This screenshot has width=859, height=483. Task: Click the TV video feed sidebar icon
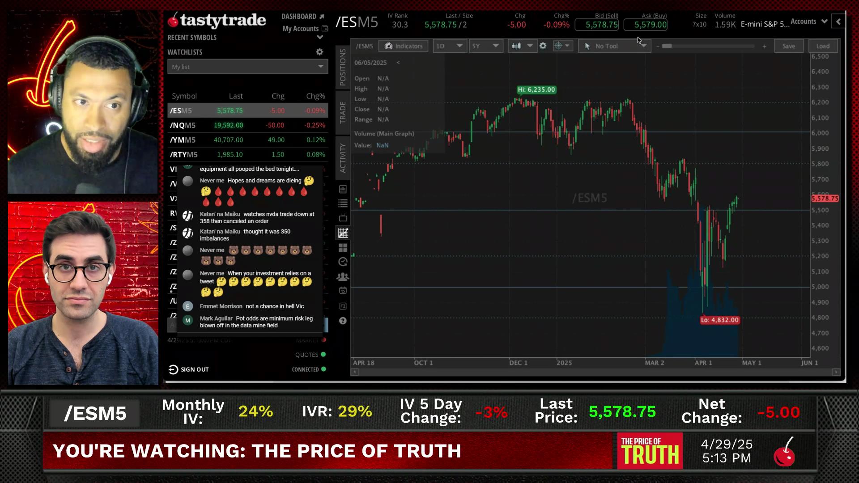pos(343,218)
